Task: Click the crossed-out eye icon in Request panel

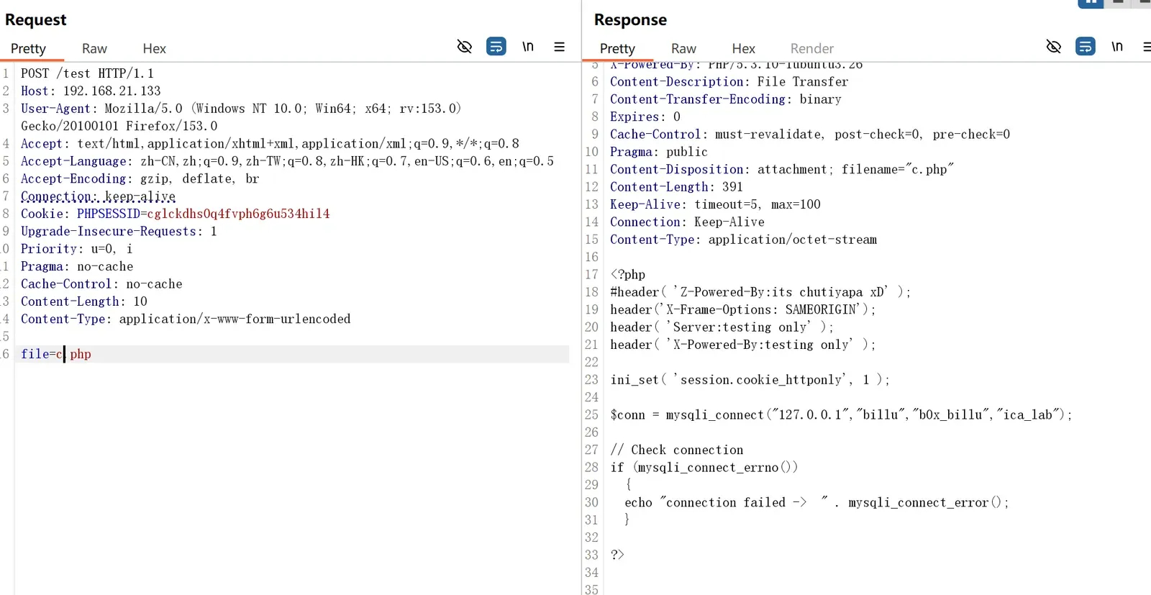Action: pos(465,47)
